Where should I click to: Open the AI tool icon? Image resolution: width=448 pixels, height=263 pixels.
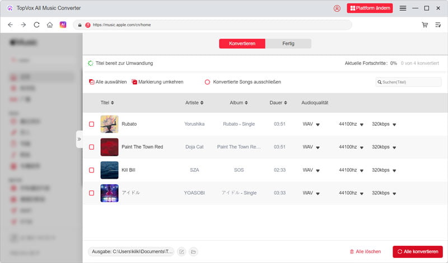click(63, 25)
